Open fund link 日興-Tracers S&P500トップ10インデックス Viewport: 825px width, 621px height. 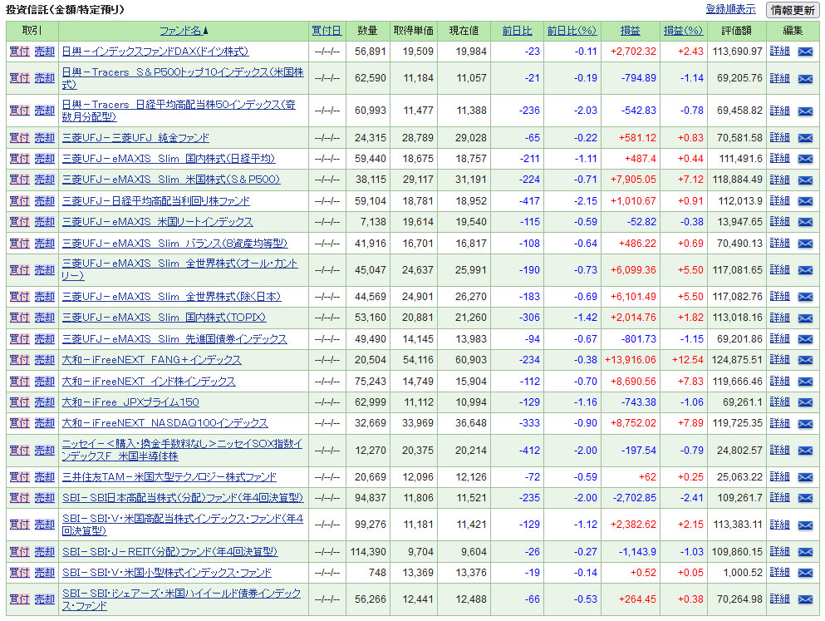pyautogui.click(x=183, y=78)
